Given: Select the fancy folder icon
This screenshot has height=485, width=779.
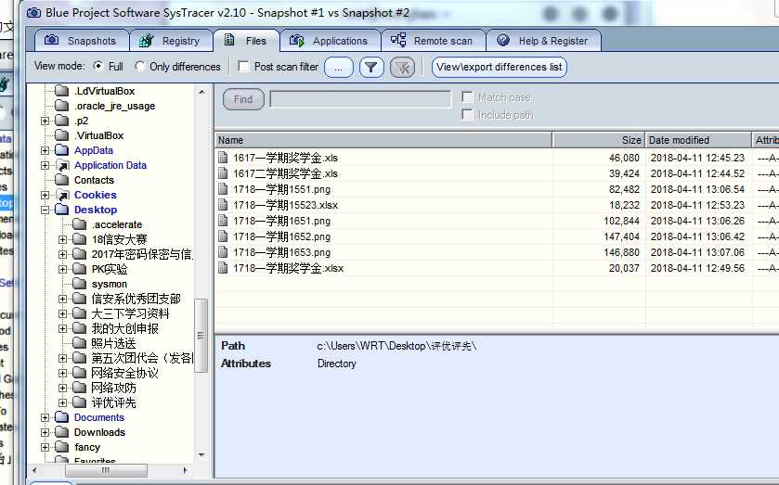Looking at the screenshot, I should point(62,447).
